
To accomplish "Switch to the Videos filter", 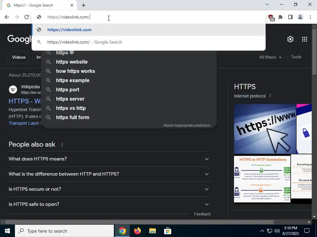I will click(x=19, y=57).
